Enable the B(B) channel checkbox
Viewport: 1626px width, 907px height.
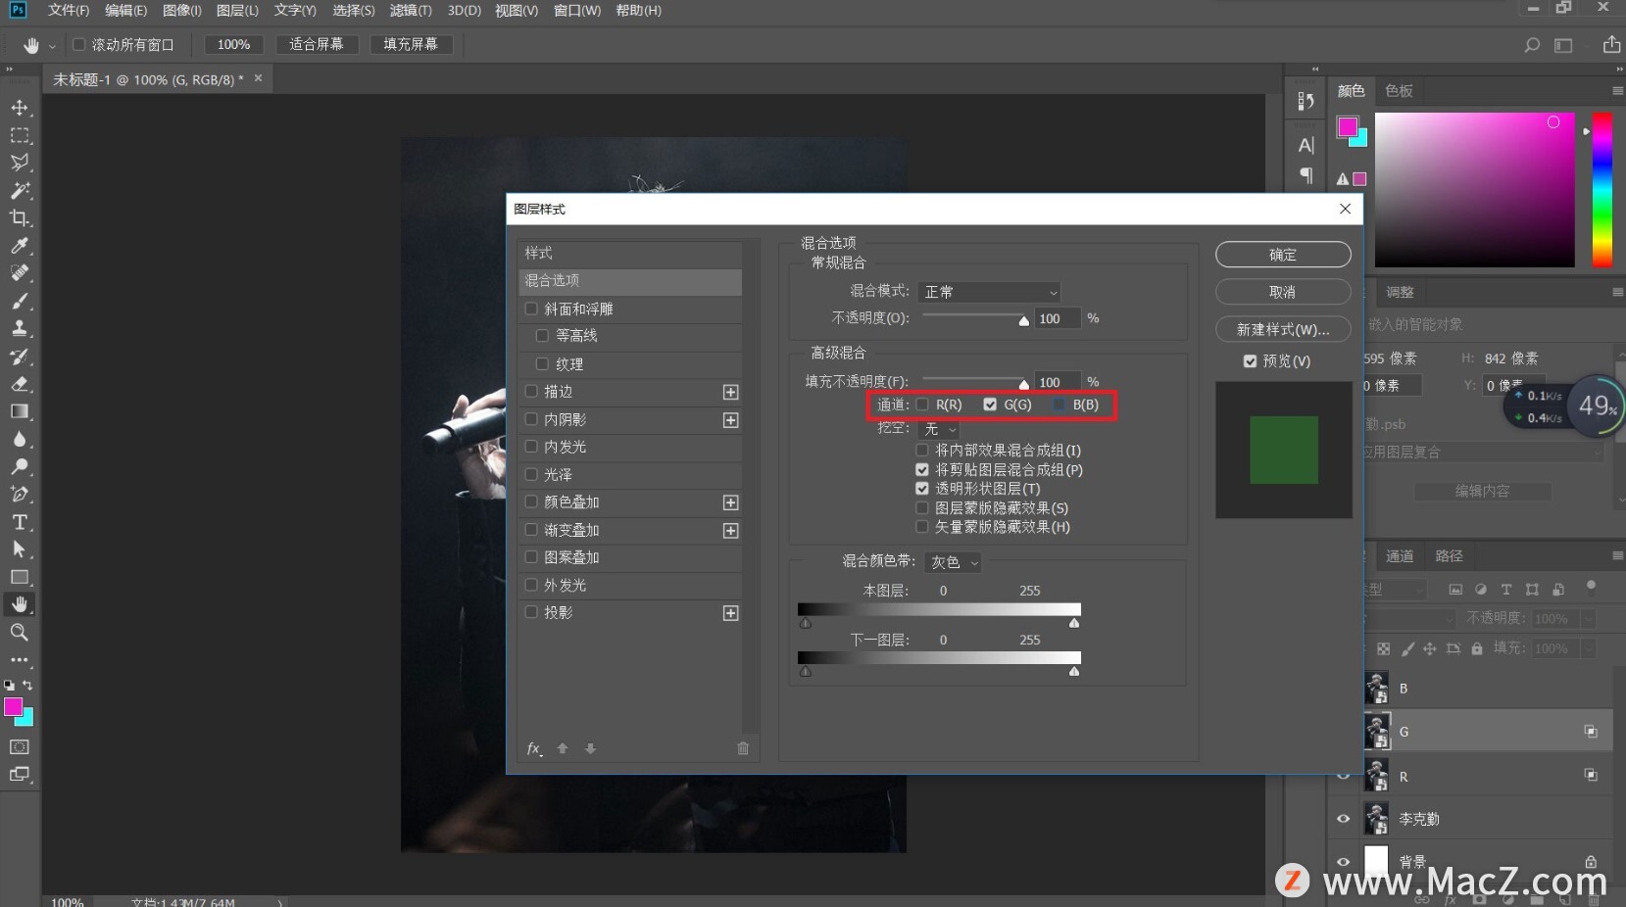(x=1059, y=405)
